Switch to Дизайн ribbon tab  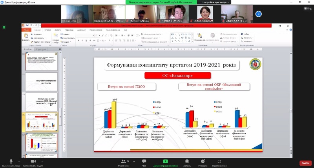[x=58, y=30]
